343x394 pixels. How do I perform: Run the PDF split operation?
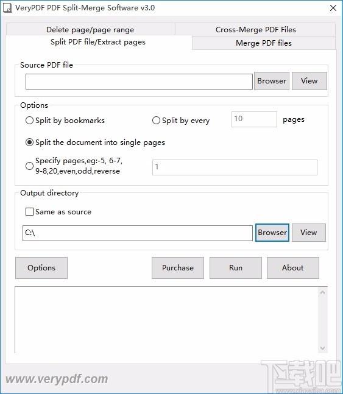(236, 268)
